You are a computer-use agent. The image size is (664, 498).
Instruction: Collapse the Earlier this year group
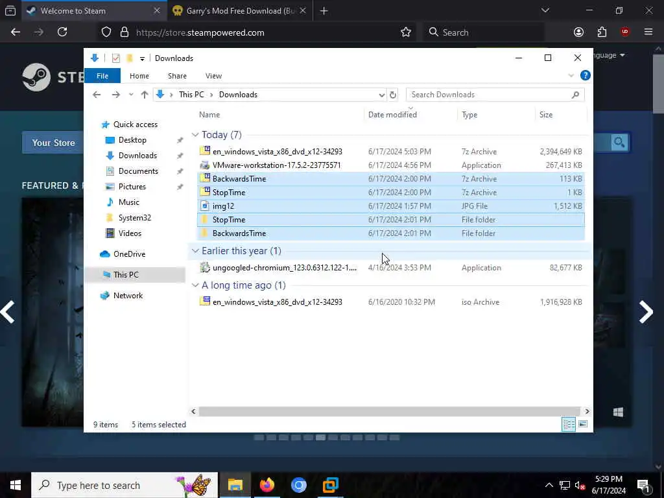click(195, 251)
